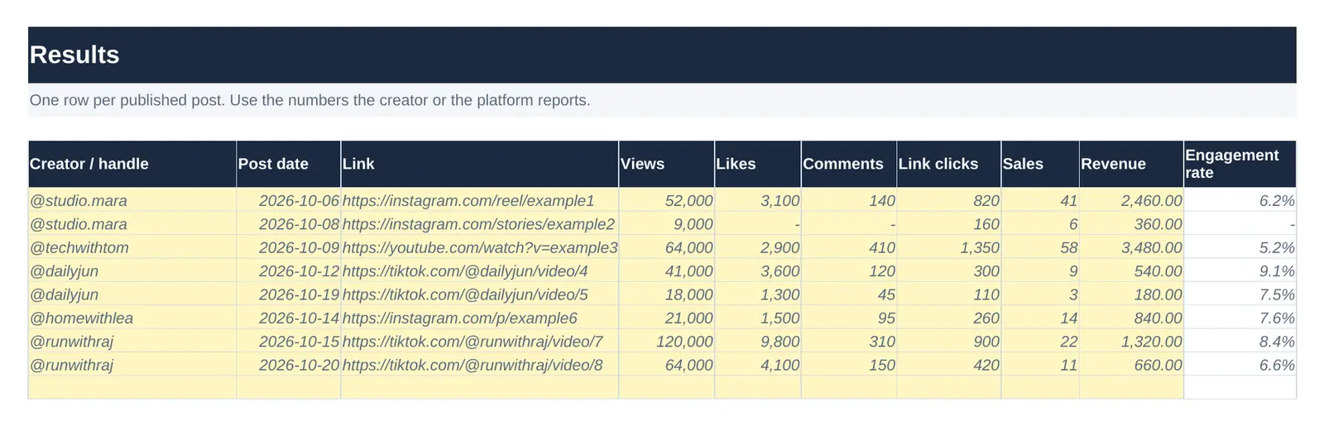The width and height of the screenshot is (1324, 426).
Task: Click the 21,000 views cell
Action: pyautogui.click(x=667, y=318)
